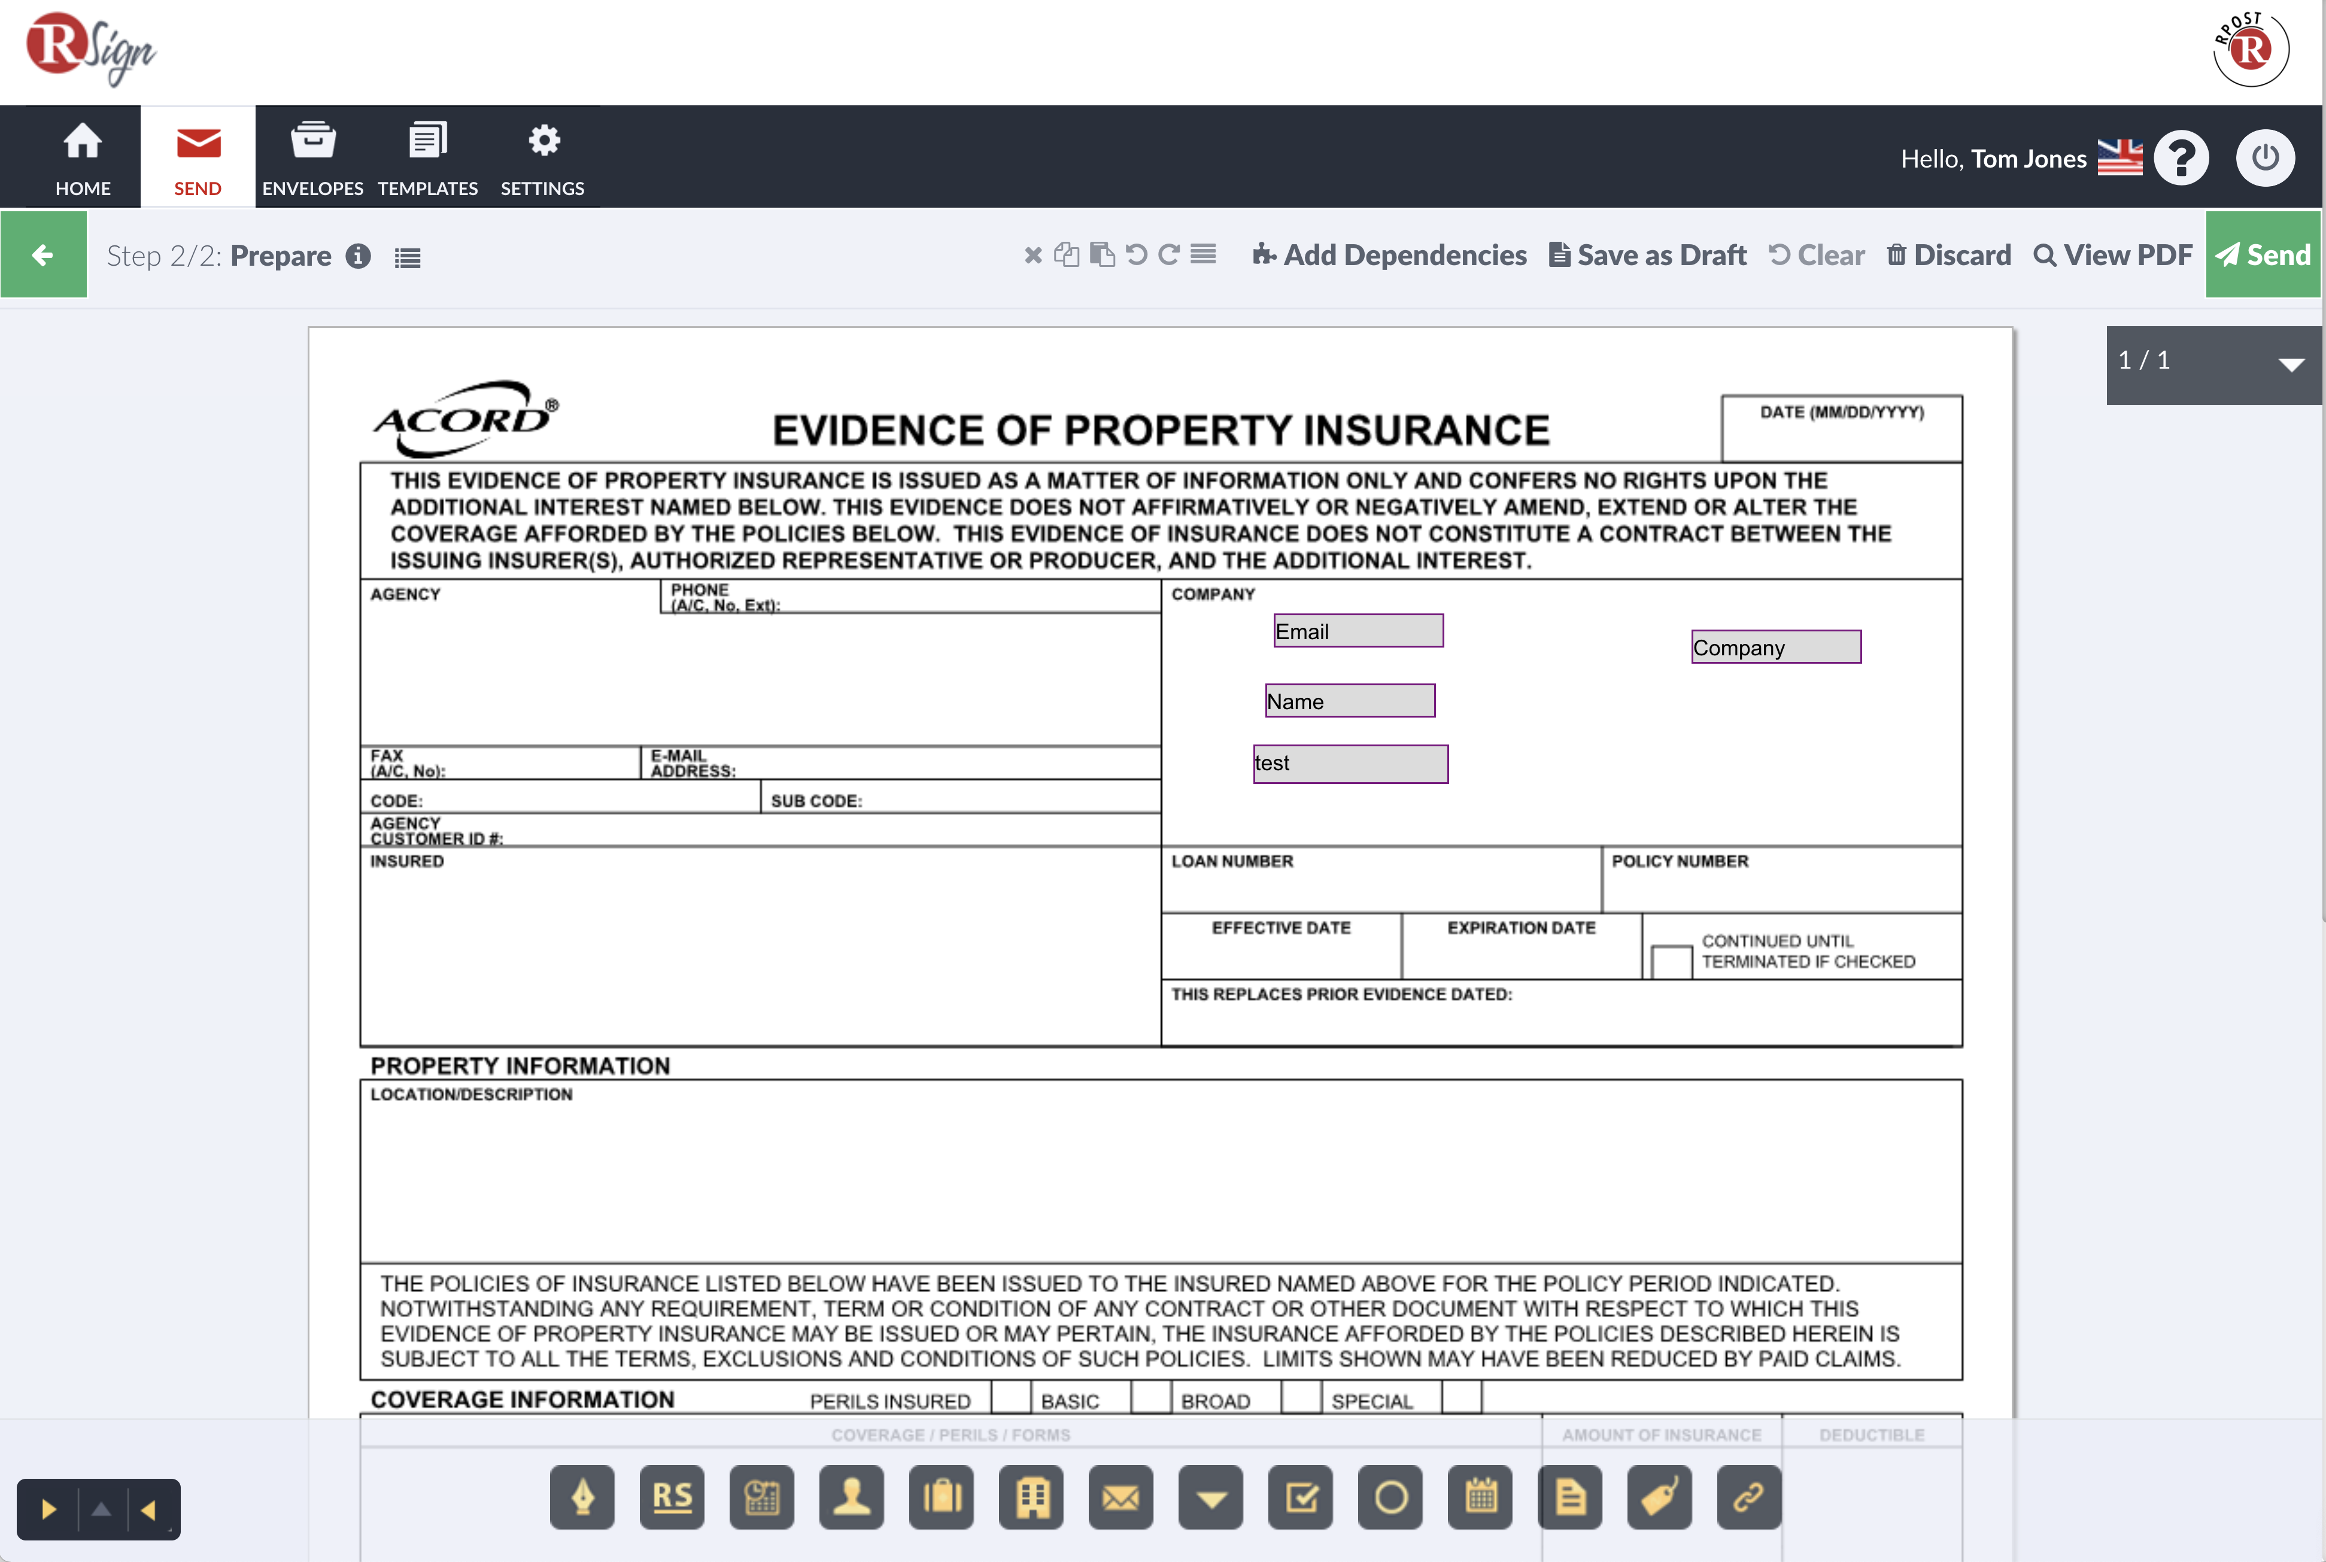The image size is (2326, 1562).
Task: Click the green back arrow button
Action: pos(44,255)
